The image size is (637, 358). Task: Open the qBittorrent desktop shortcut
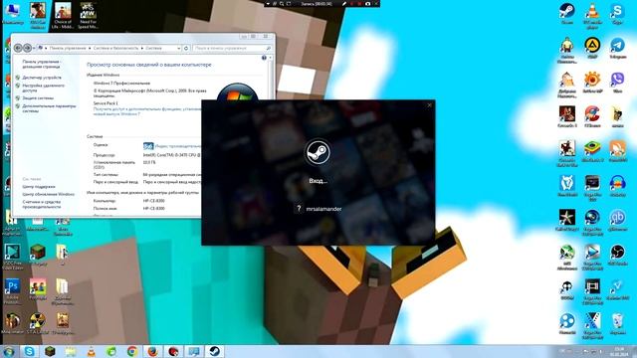617,221
